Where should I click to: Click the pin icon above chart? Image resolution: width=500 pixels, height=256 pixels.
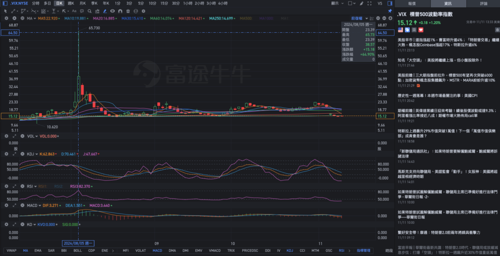(x=390, y=11)
